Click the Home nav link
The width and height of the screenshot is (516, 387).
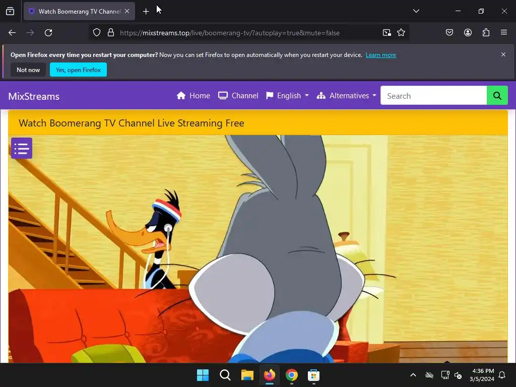[193, 96]
